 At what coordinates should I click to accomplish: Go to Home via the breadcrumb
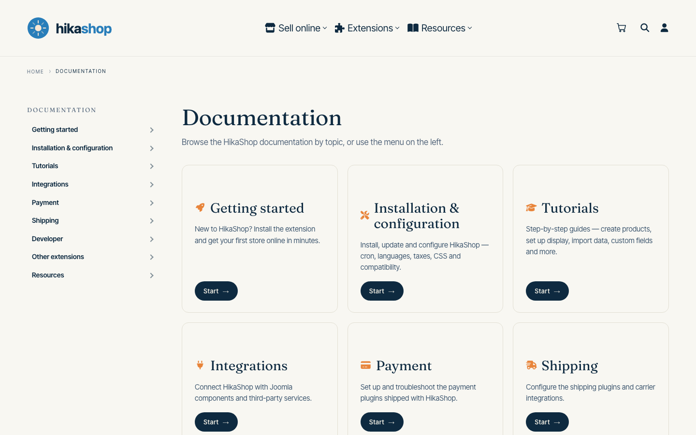(x=35, y=72)
